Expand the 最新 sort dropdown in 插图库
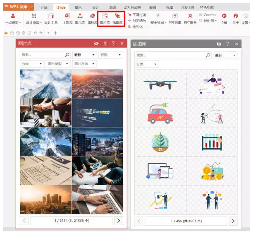Image resolution: width=253 pixels, height=233 pixels. point(225,55)
